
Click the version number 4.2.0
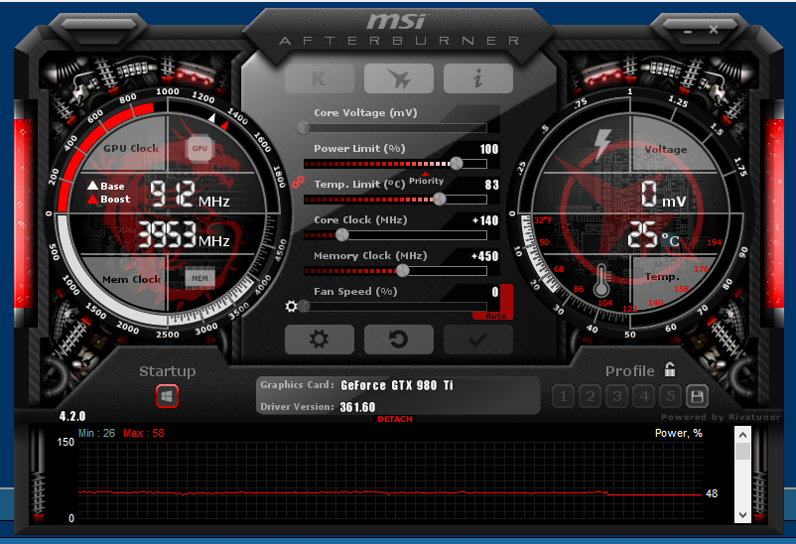coord(72,417)
